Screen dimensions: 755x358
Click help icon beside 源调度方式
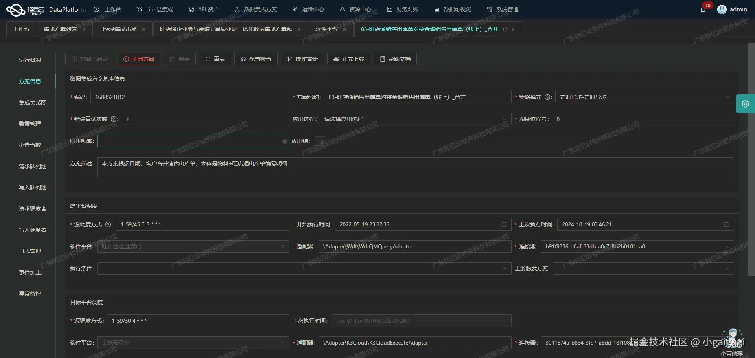(108, 224)
